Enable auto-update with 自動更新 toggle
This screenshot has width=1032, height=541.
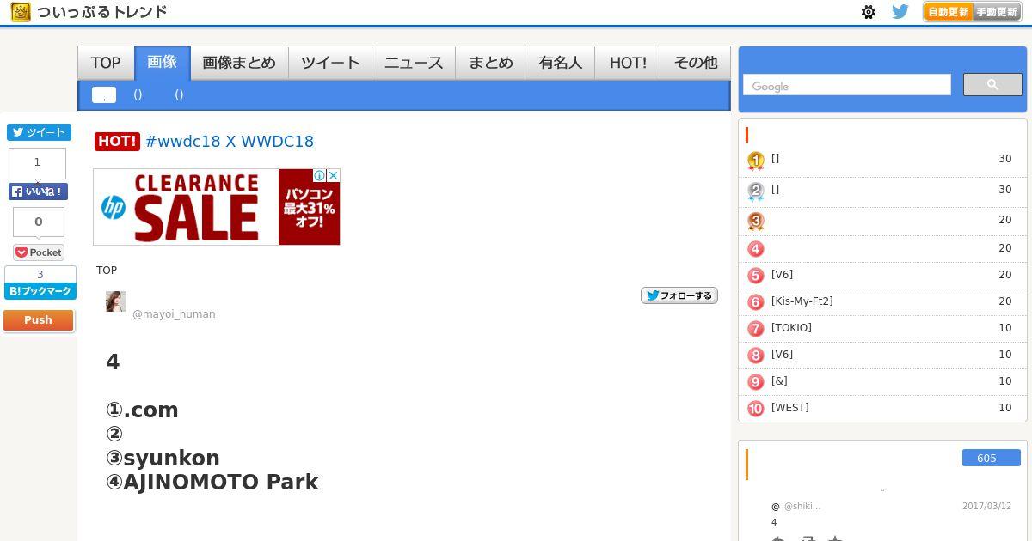[949, 12]
